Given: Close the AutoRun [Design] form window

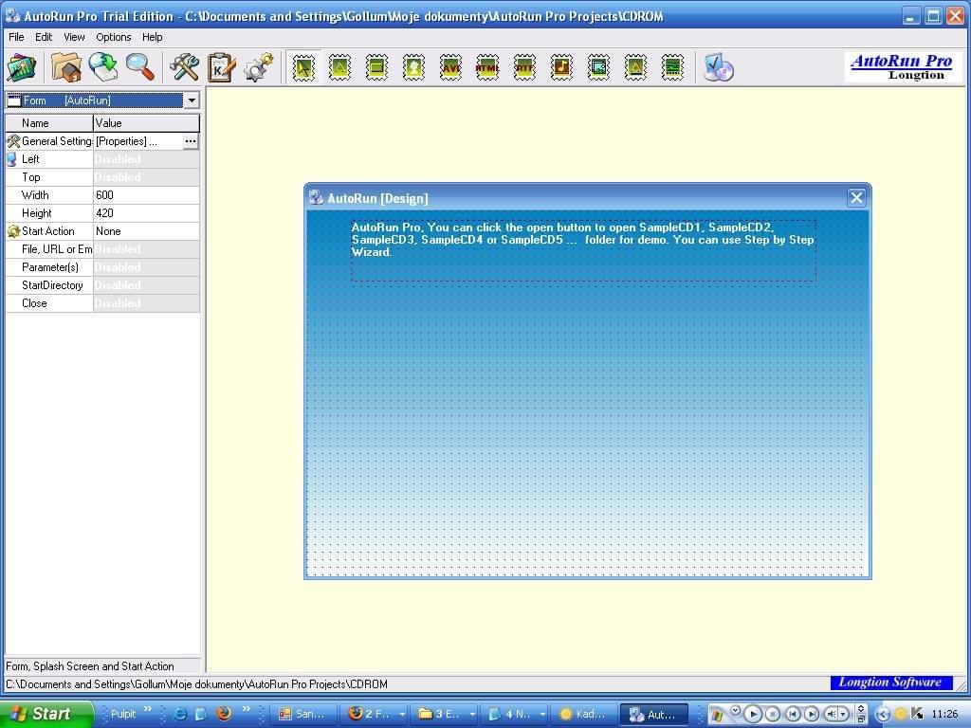Looking at the screenshot, I should click(x=856, y=197).
